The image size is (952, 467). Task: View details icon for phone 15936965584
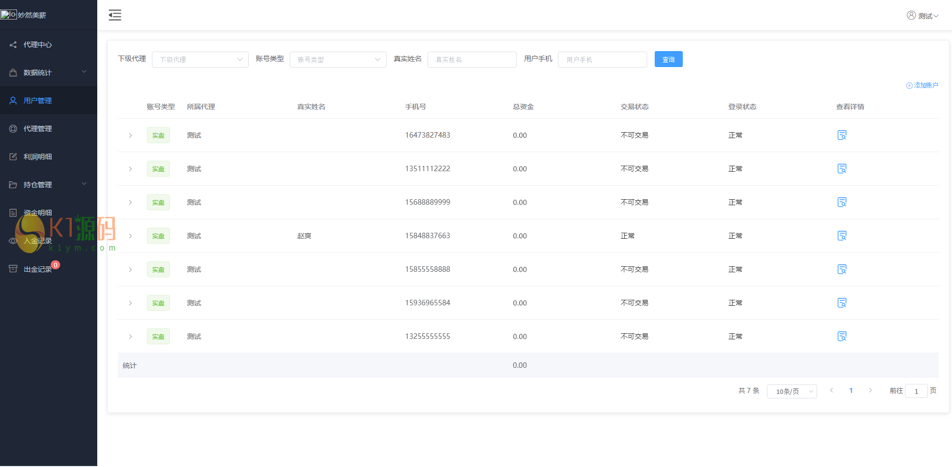tap(842, 303)
